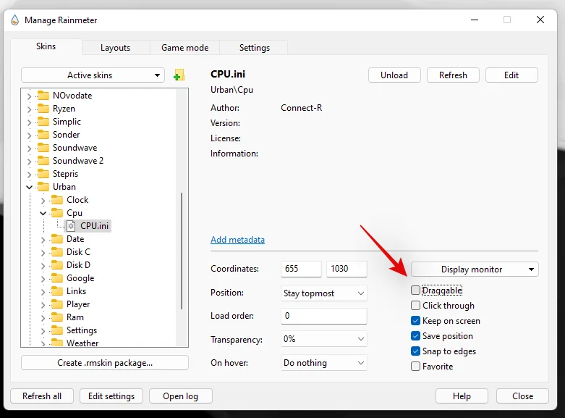The height and width of the screenshot is (418, 565).
Task: Click the Sonder folder icon
Action: (x=43, y=134)
